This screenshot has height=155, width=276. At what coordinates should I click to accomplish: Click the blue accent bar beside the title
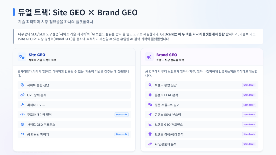(x=14, y=11)
